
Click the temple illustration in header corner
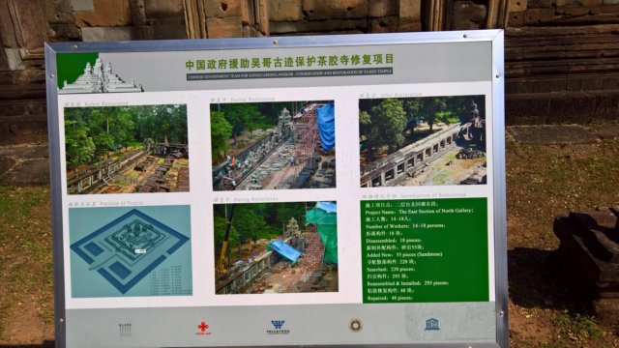click(x=99, y=73)
